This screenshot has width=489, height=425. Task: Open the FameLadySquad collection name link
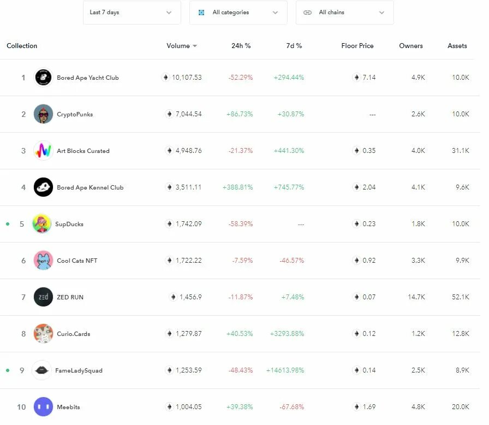[x=79, y=370]
